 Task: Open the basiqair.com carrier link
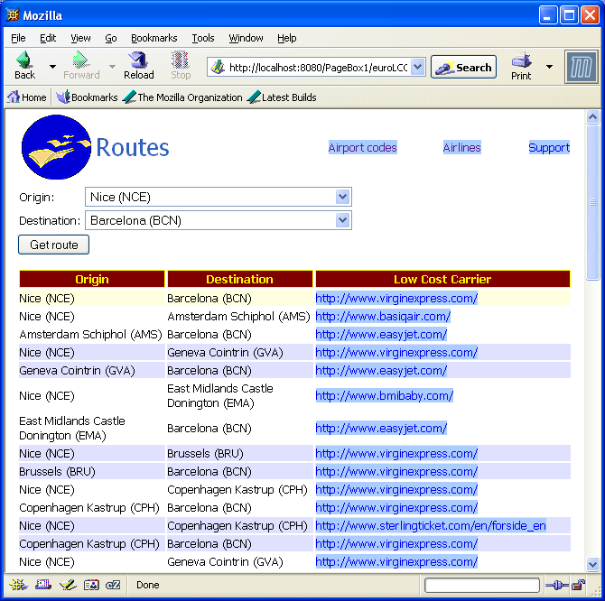pos(383,317)
